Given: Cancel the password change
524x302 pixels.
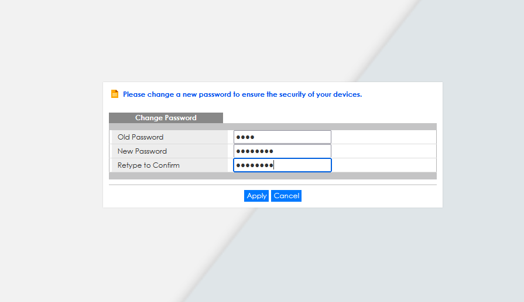Looking at the screenshot, I should [286, 196].
